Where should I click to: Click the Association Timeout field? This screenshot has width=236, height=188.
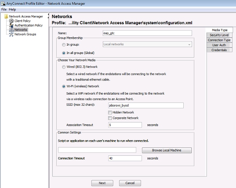pos(125,125)
